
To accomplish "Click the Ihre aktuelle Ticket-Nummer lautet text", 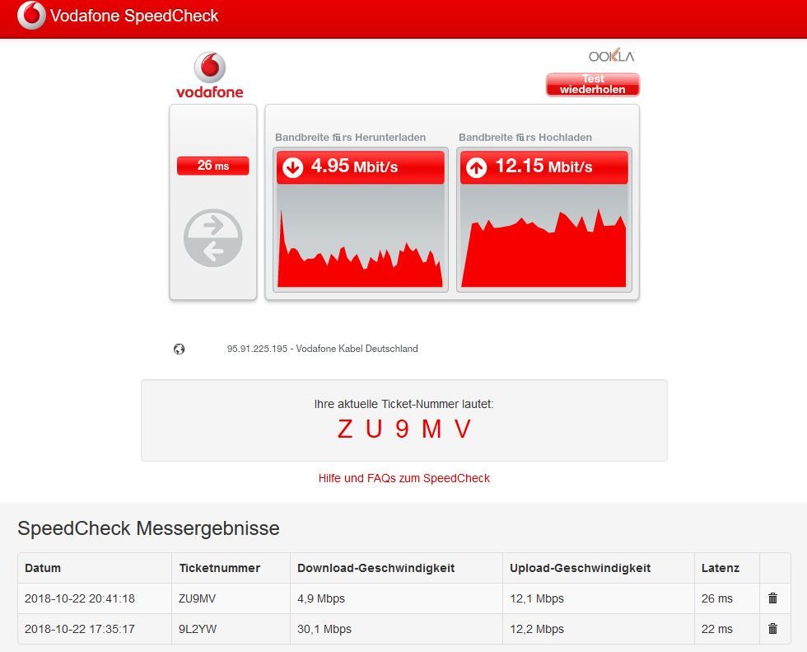I will tap(404, 404).
